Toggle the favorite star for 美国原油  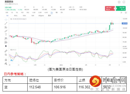pos(119,2)
